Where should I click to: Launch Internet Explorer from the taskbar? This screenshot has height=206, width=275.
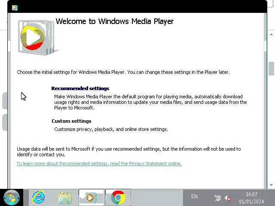39,197
